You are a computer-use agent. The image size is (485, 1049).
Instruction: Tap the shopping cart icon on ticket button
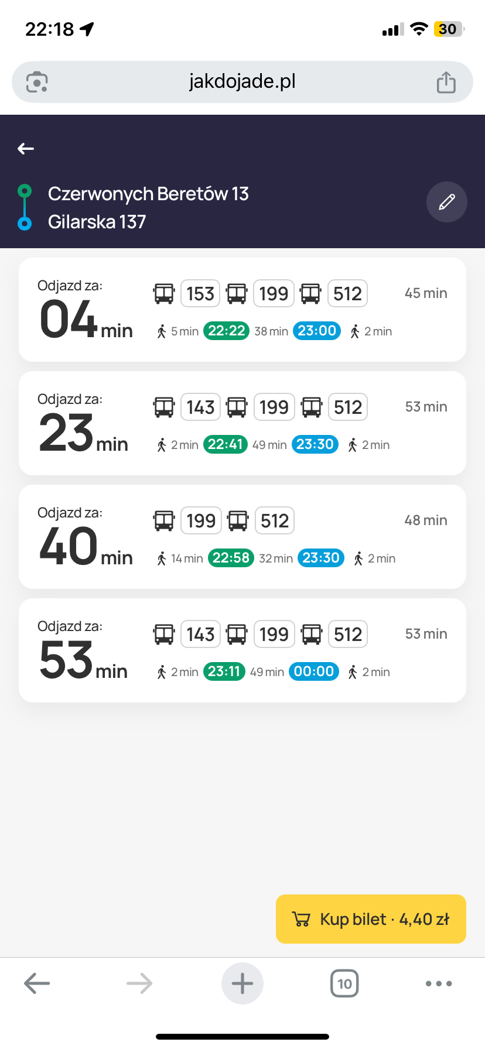point(300,920)
